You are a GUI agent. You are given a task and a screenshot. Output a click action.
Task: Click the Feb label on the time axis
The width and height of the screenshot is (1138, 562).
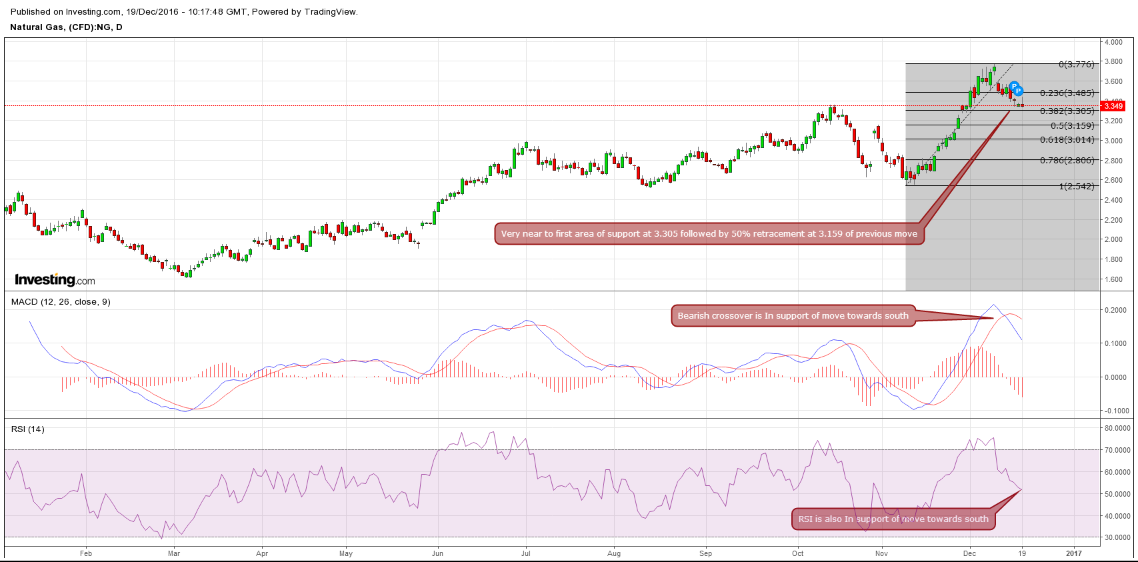tap(86, 553)
